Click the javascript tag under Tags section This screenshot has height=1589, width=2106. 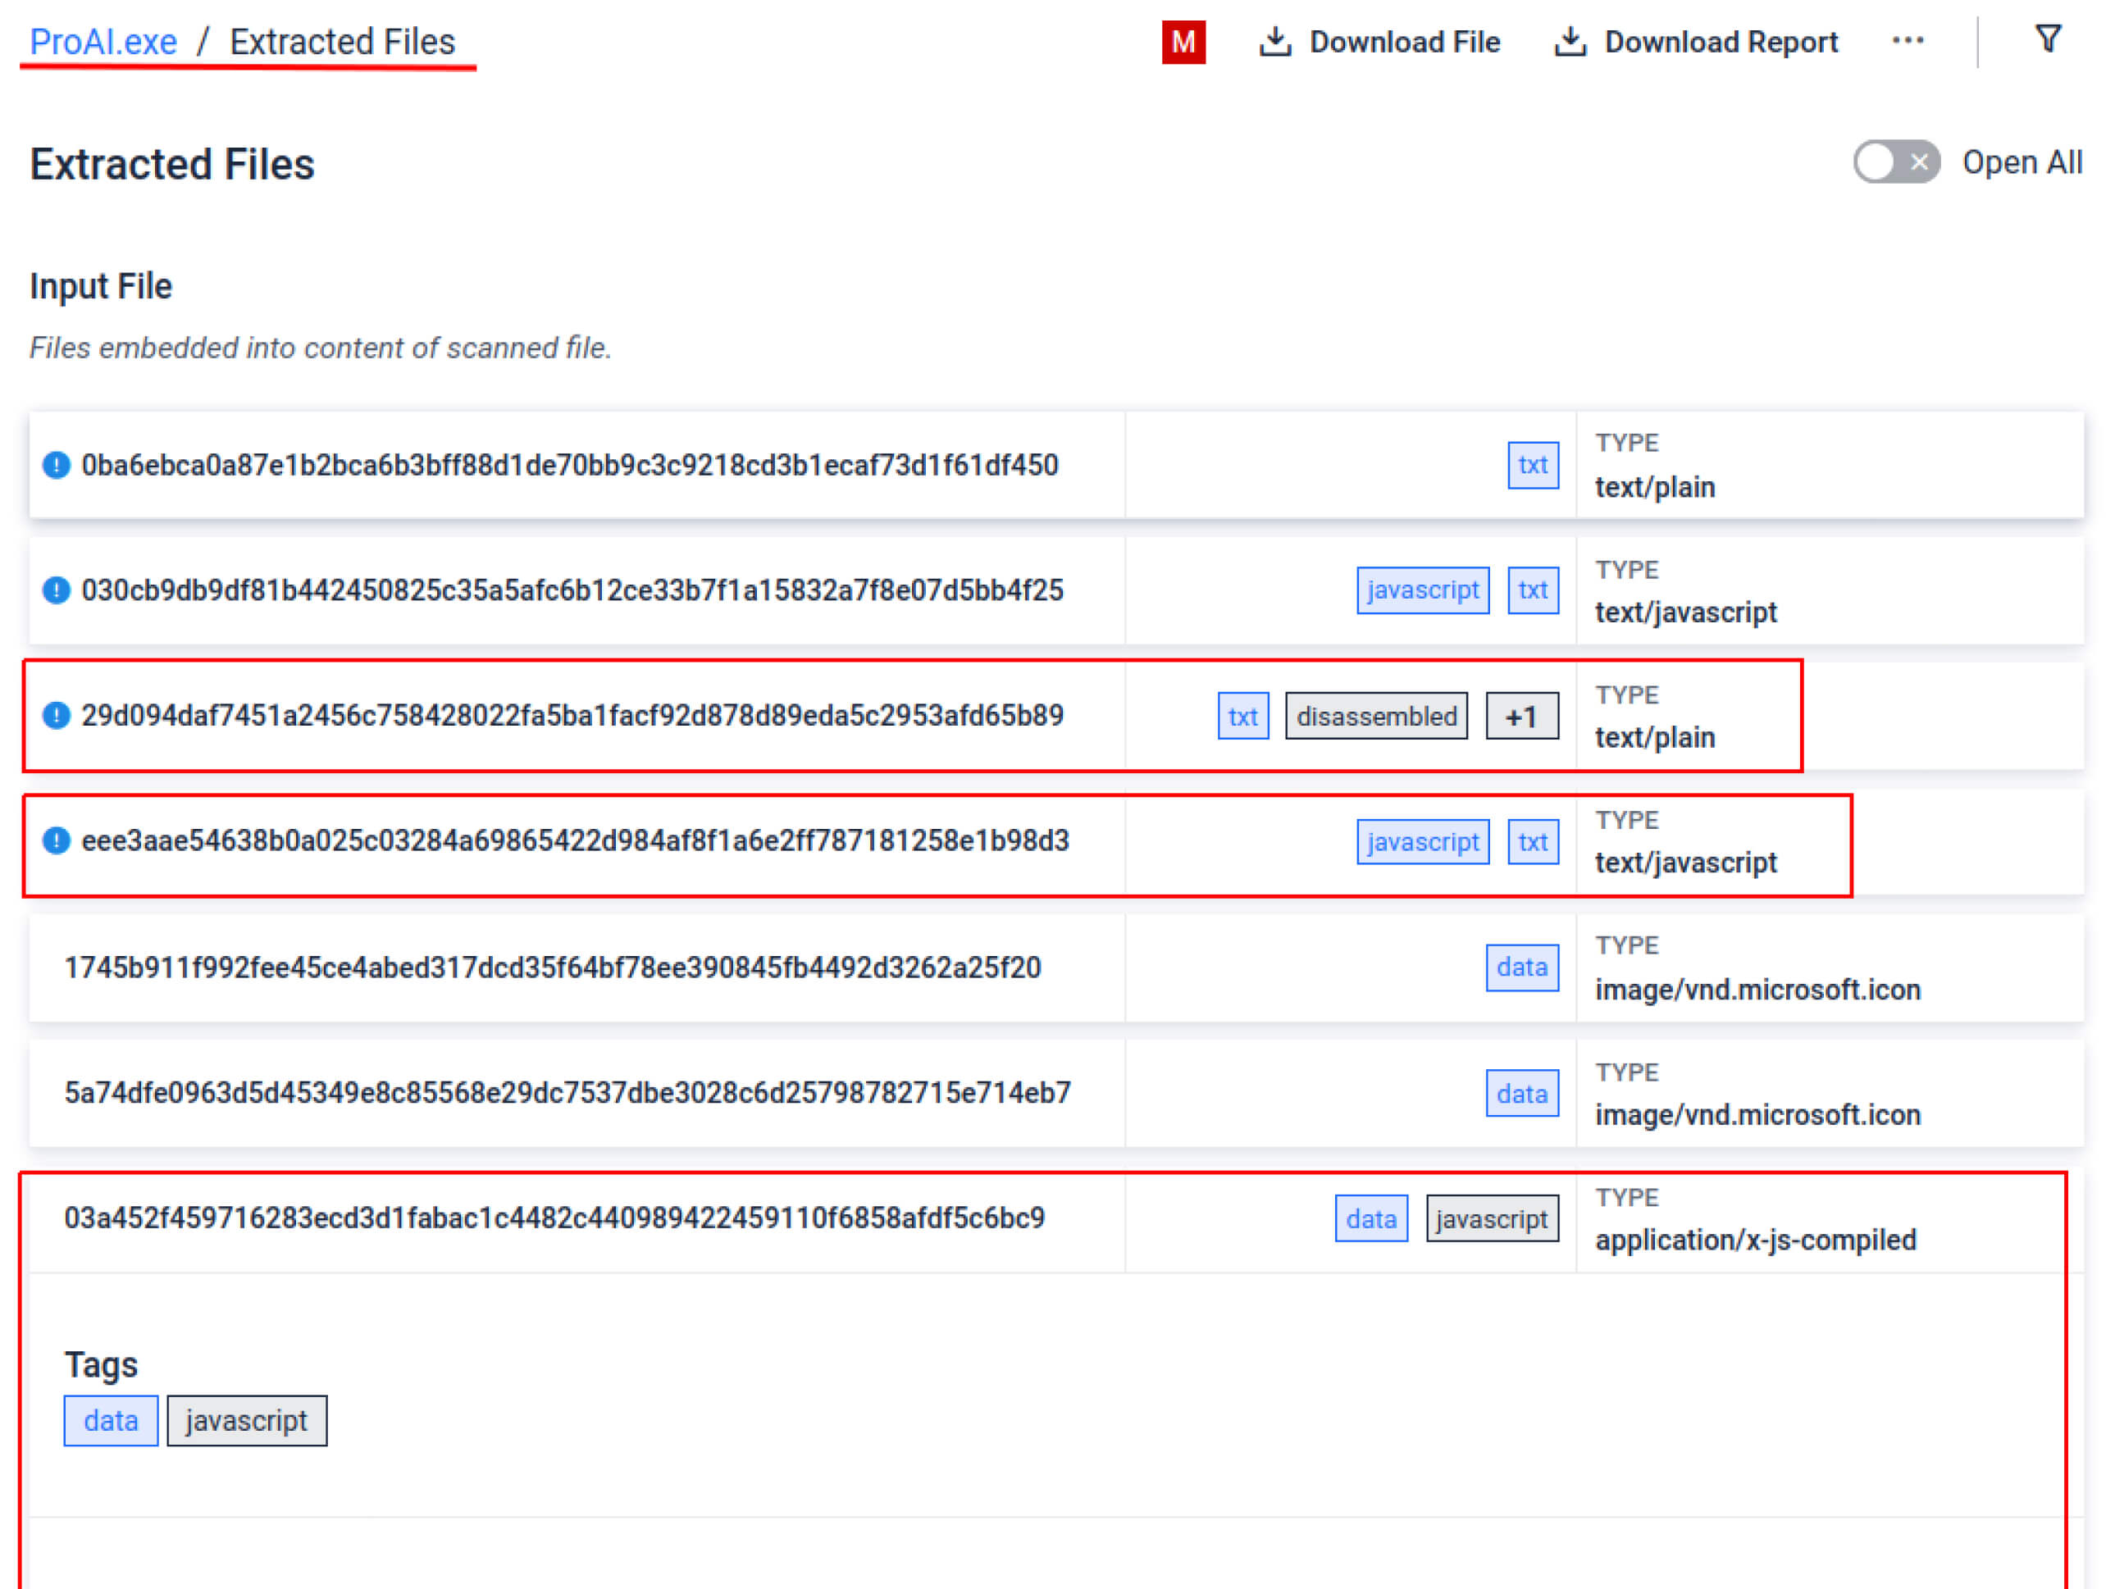click(247, 1420)
